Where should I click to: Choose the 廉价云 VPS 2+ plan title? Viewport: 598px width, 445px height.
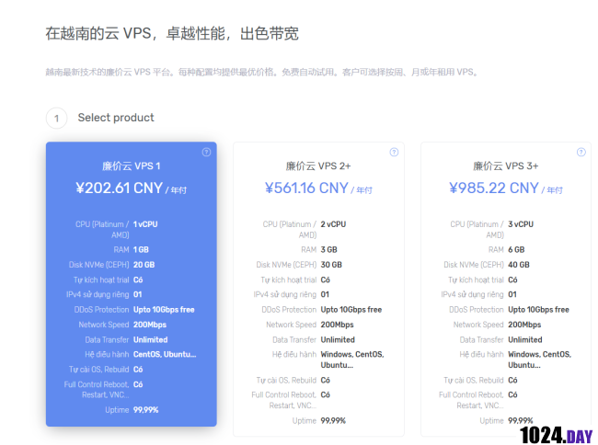tap(318, 166)
